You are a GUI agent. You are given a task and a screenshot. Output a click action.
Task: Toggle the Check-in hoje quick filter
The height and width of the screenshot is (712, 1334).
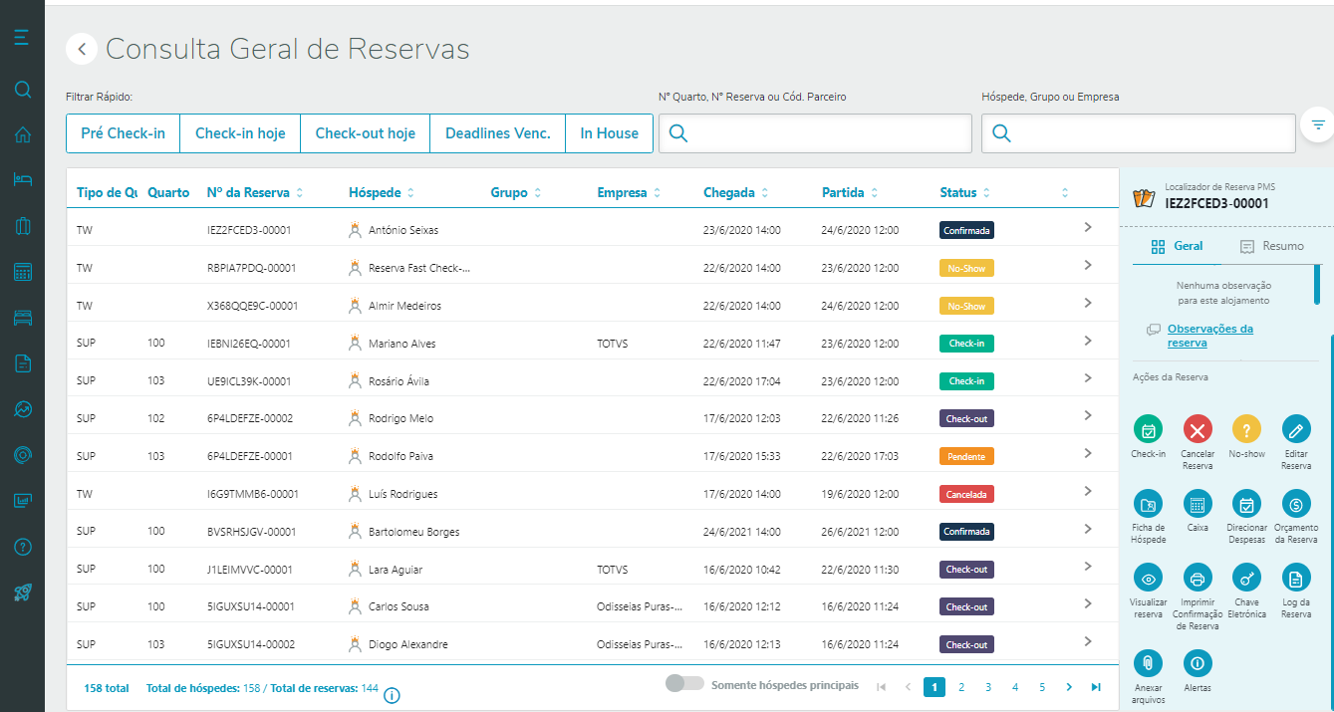tap(240, 133)
